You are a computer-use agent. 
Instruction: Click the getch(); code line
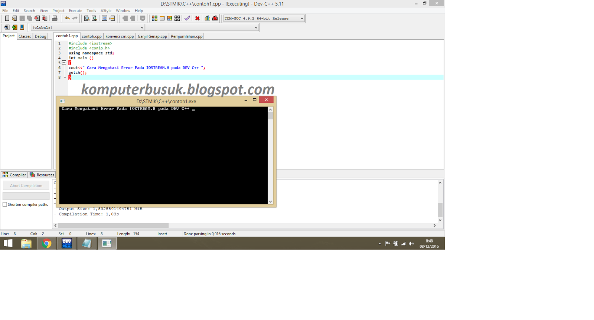click(78, 72)
